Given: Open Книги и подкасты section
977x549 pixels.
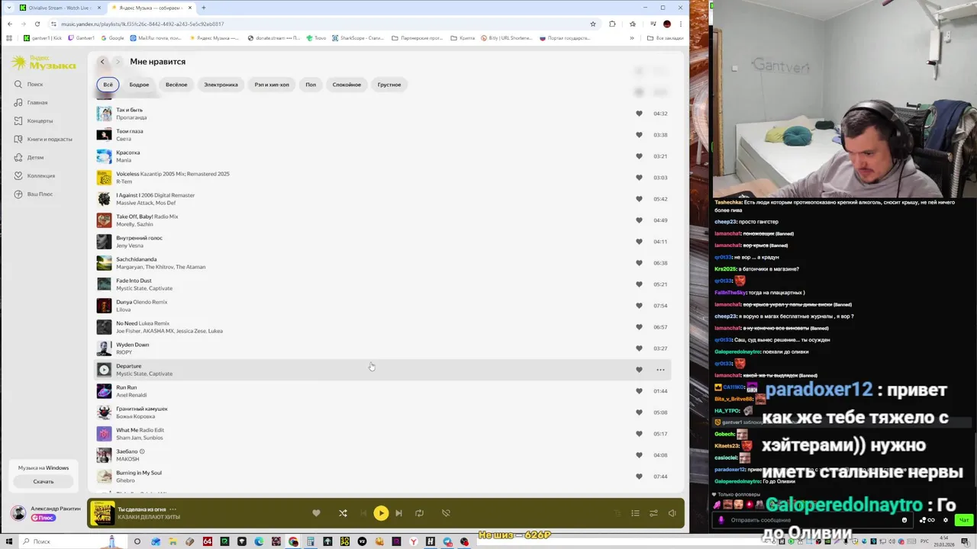Looking at the screenshot, I should pos(44,140).
